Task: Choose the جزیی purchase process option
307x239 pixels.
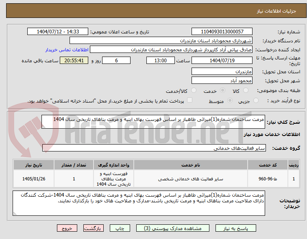Action: click(256, 101)
